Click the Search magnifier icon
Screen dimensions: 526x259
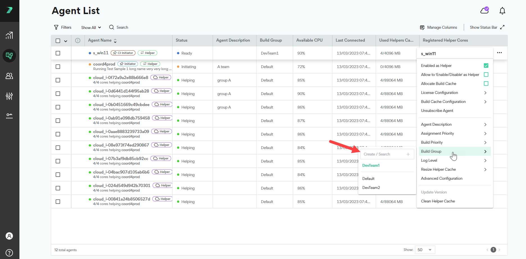point(112,27)
